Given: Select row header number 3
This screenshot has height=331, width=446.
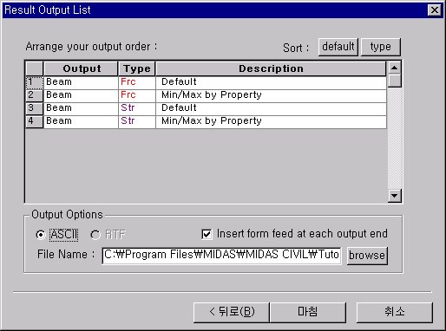Looking at the screenshot, I should (34, 108).
